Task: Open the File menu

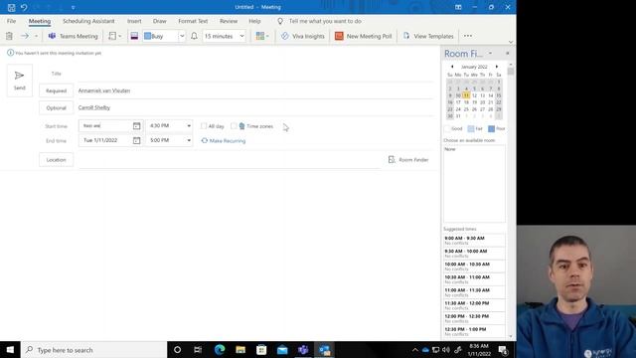Action: point(11,21)
